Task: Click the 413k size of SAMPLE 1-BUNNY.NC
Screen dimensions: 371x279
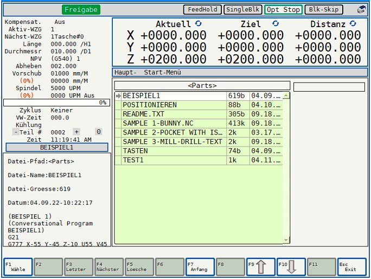Action: [238, 123]
